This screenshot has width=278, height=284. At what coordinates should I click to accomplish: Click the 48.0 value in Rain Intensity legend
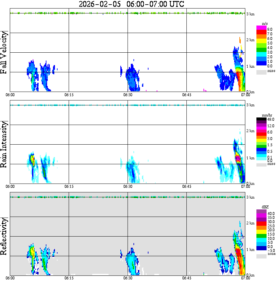pos(271,119)
